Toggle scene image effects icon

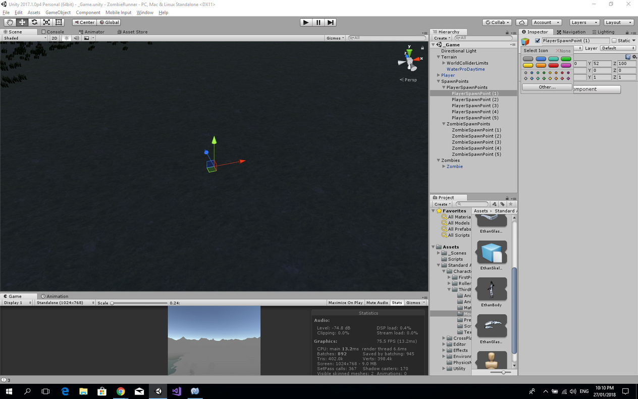[x=87, y=38]
